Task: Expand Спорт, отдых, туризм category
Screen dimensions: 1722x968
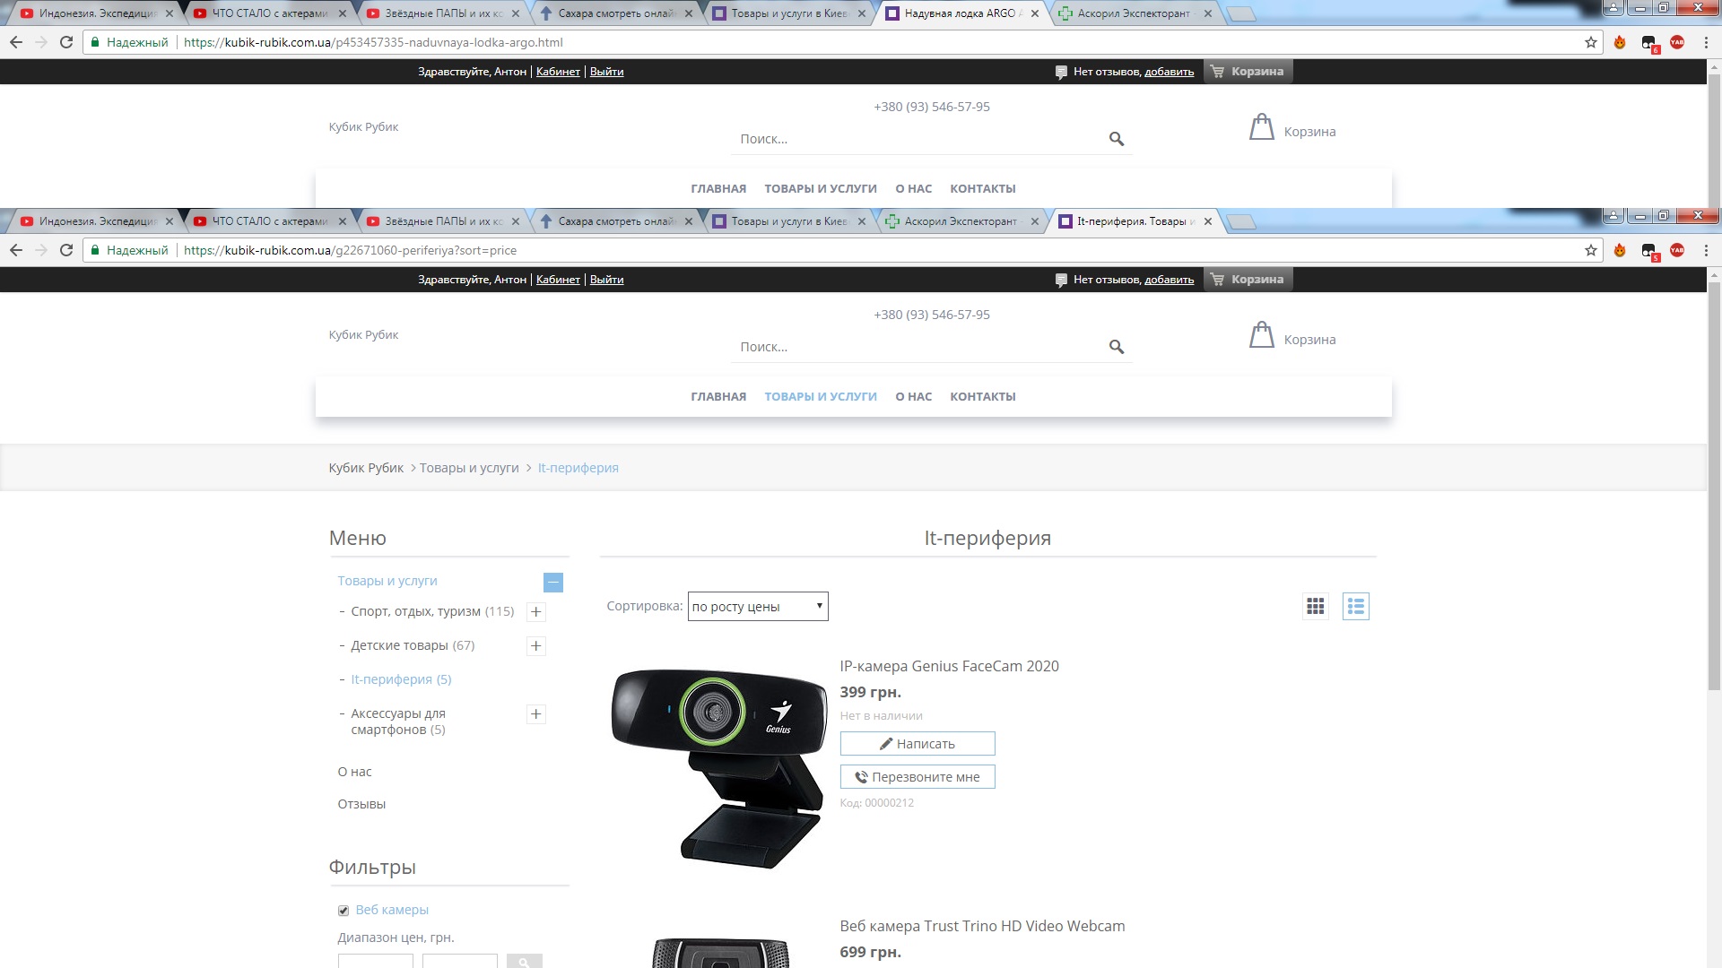Action: click(536, 612)
